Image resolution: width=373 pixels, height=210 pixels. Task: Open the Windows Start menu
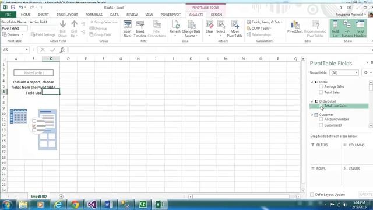[x=7, y=205]
